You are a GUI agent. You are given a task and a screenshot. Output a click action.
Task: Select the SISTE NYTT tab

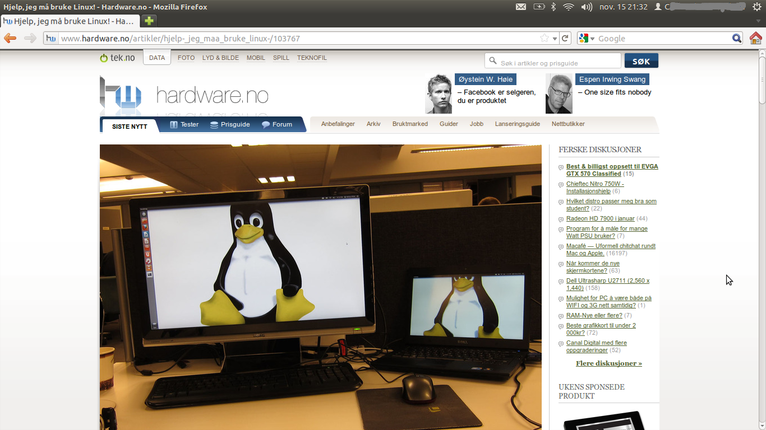click(130, 126)
